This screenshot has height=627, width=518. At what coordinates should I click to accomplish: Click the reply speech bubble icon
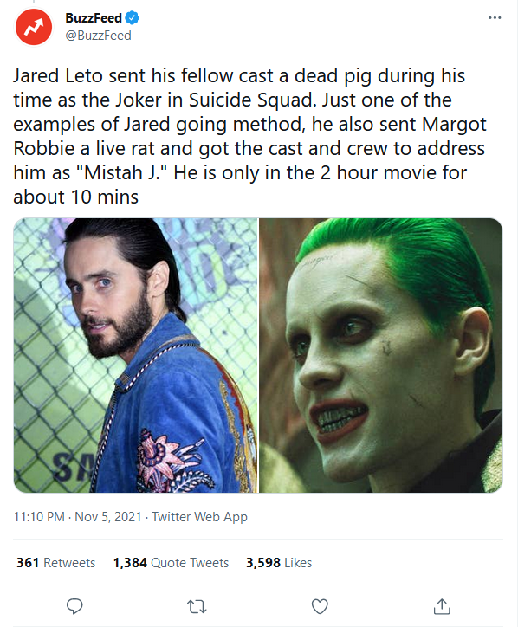coord(74,606)
